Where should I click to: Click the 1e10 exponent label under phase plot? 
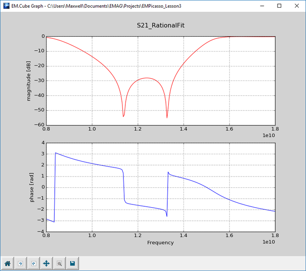click(269, 242)
